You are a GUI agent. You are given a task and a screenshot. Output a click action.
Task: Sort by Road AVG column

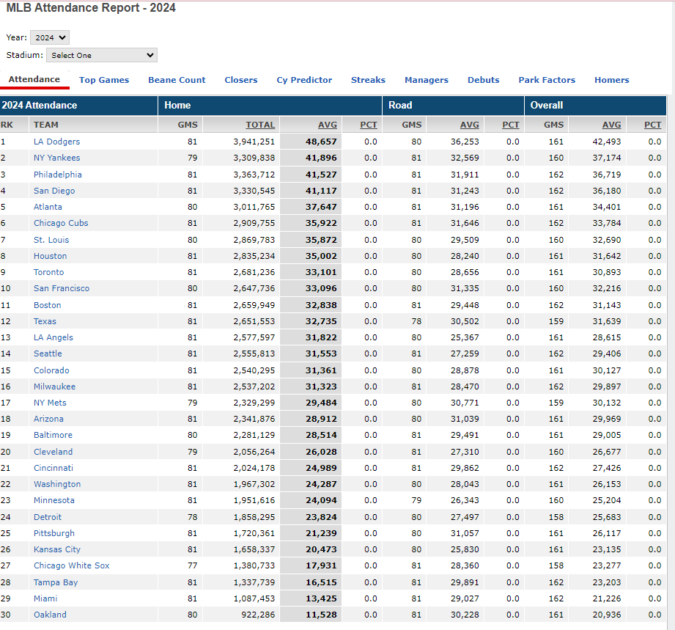(x=470, y=125)
